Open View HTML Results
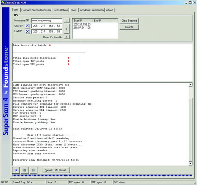 (x=56, y=170)
